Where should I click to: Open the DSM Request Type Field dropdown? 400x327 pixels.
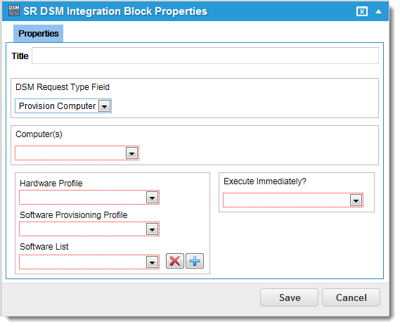coord(105,106)
